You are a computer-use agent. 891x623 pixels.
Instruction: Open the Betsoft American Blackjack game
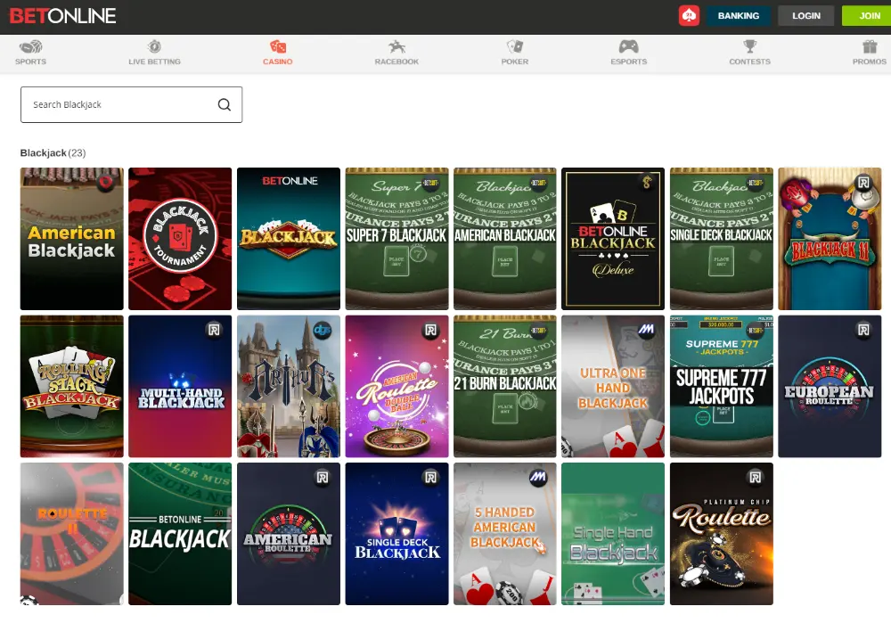[x=504, y=239]
